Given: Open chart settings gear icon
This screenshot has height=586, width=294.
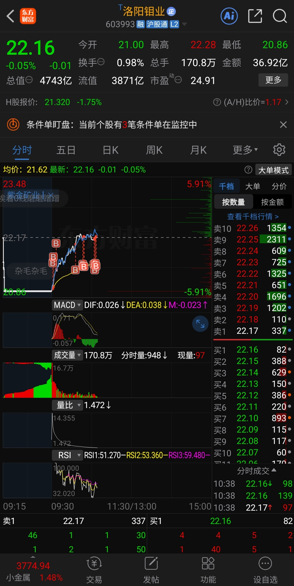Looking at the screenshot, I should [x=279, y=150].
